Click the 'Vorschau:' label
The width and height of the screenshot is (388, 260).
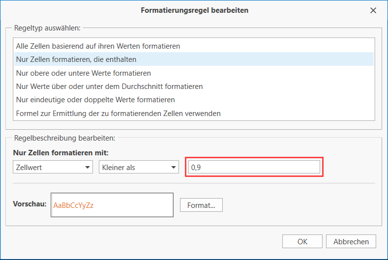pos(30,203)
